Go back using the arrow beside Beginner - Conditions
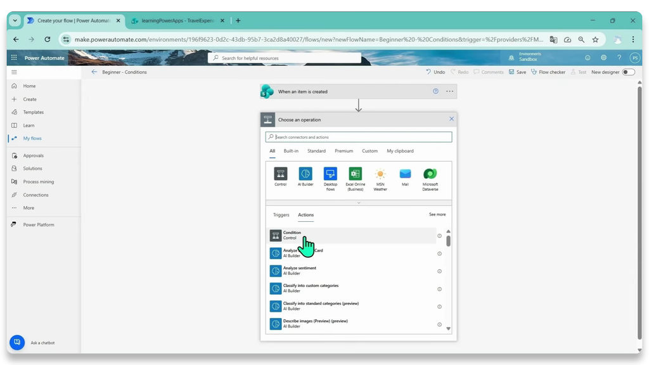The image size is (649, 365). pyautogui.click(x=94, y=72)
